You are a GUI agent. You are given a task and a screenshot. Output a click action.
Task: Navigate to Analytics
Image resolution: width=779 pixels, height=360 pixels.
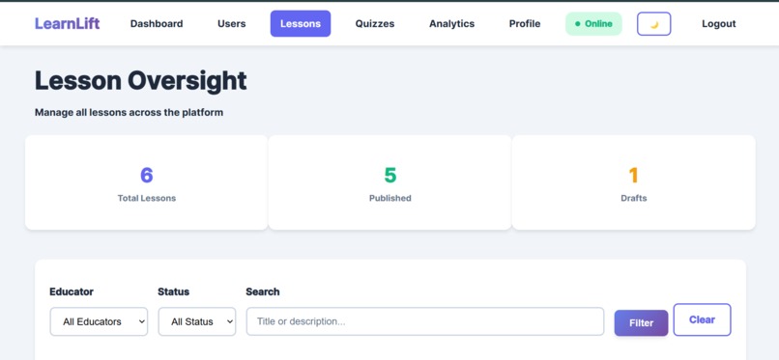pyautogui.click(x=451, y=24)
